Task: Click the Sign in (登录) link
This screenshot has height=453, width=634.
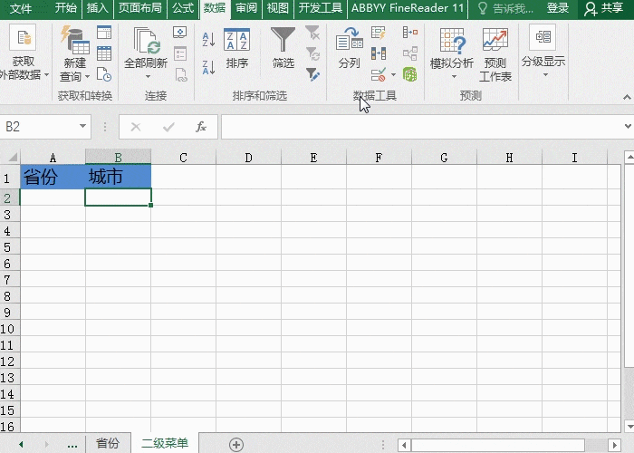Action: click(x=558, y=8)
